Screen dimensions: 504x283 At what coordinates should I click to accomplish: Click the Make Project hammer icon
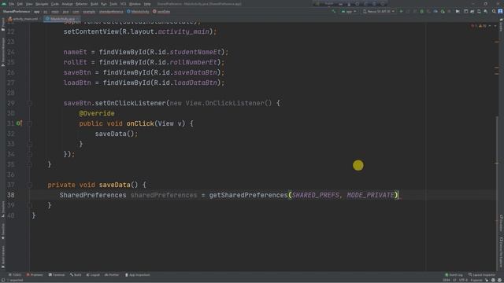pos(334,12)
